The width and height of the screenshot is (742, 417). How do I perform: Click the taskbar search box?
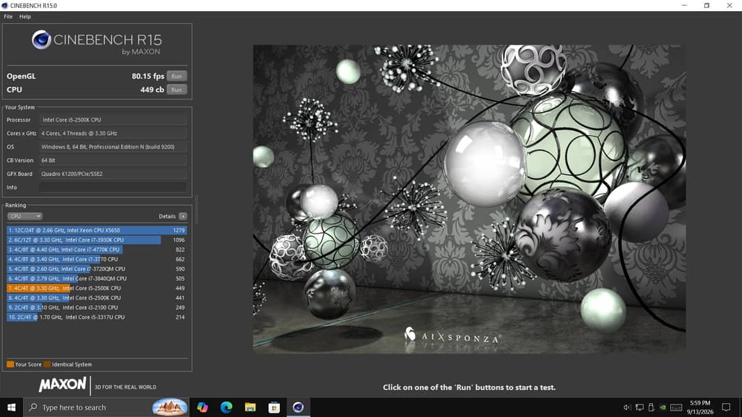[x=106, y=407]
